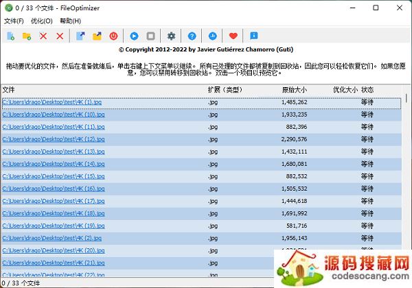This screenshot has height=288, width=412.
Task: Click the blue question mark help icon
Action: click(192, 36)
